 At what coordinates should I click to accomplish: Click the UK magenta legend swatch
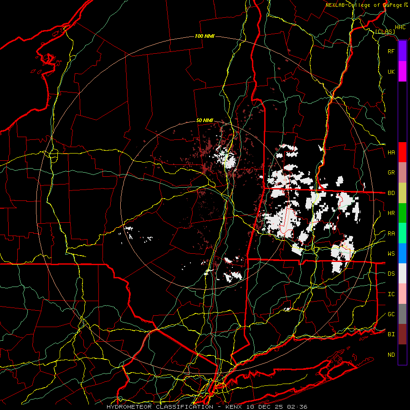(x=402, y=72)
